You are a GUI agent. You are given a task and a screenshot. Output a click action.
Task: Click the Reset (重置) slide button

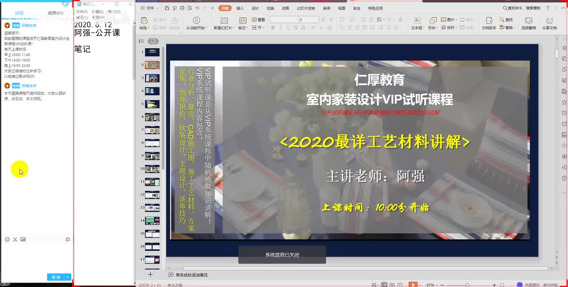(259, 19)
